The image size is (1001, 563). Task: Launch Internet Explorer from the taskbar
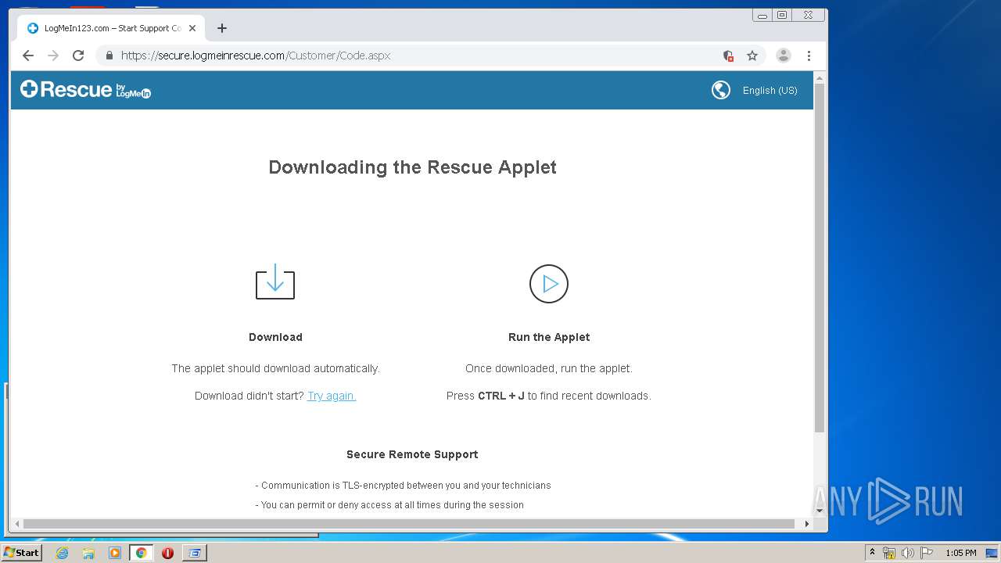[62, 553]
